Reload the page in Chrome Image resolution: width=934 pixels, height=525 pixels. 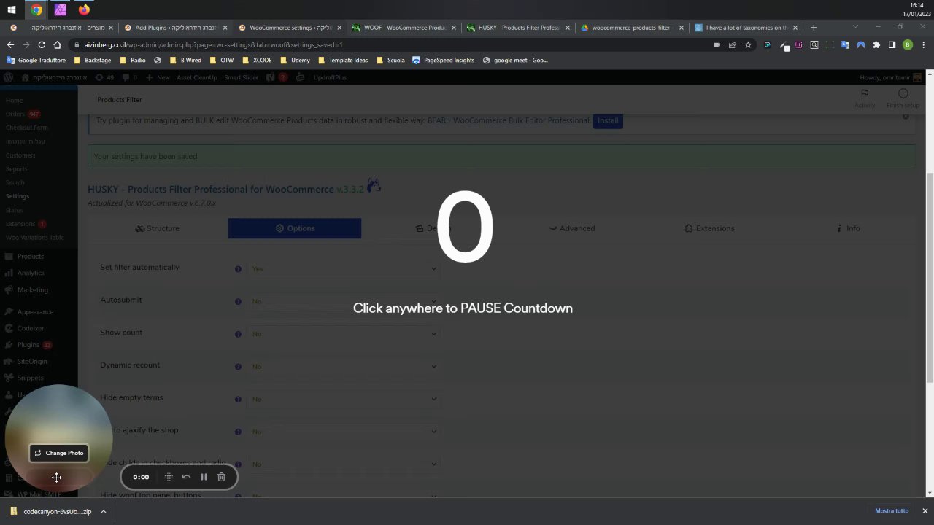pos(42,44)
